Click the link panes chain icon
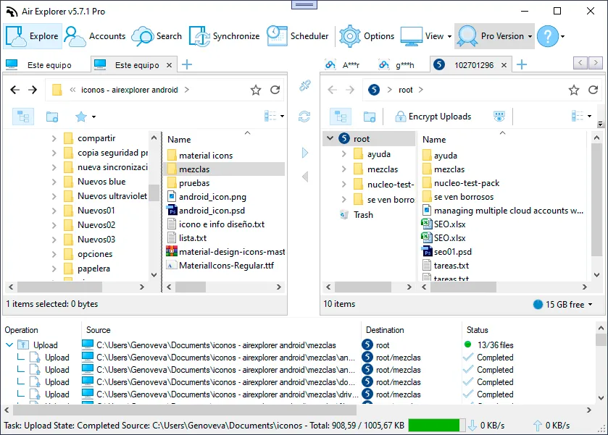This screenshot has height=435, width=608. click(x=305, y=85)
